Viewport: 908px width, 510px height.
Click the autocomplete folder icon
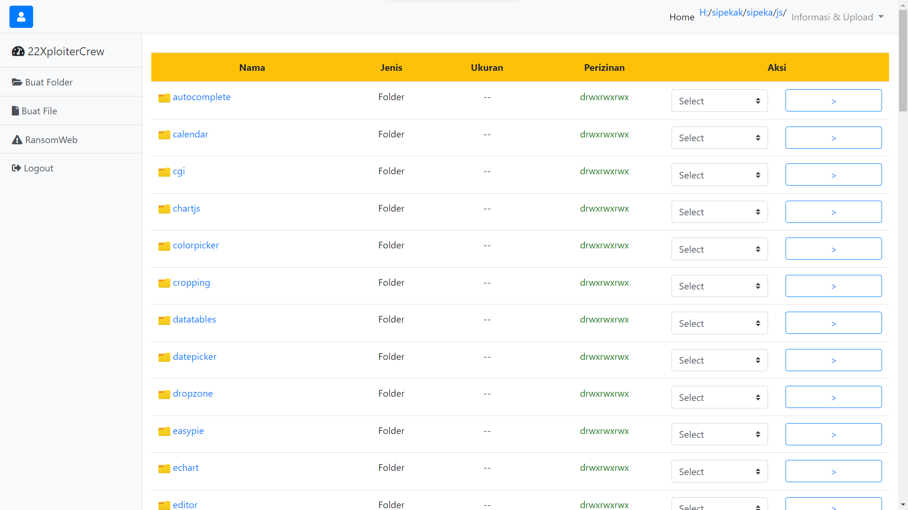tap(164, 98)
